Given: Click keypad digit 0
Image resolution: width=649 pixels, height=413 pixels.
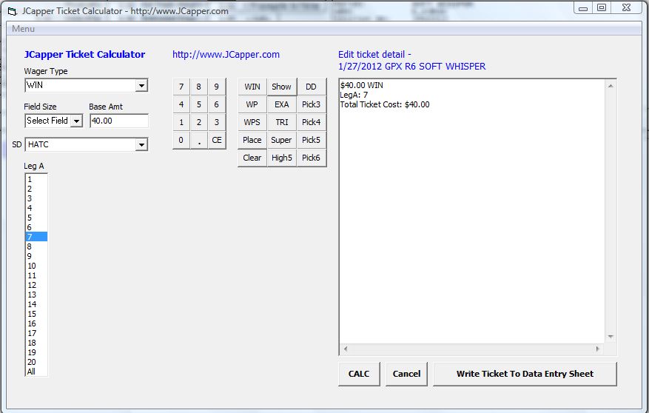Looking at the screenshot, I should coord(181,141).
